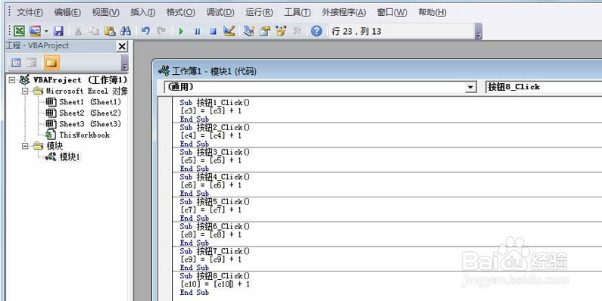Click code line Sub 按钮5_Click()
602x301 pixels.
[x=214, y=201]
